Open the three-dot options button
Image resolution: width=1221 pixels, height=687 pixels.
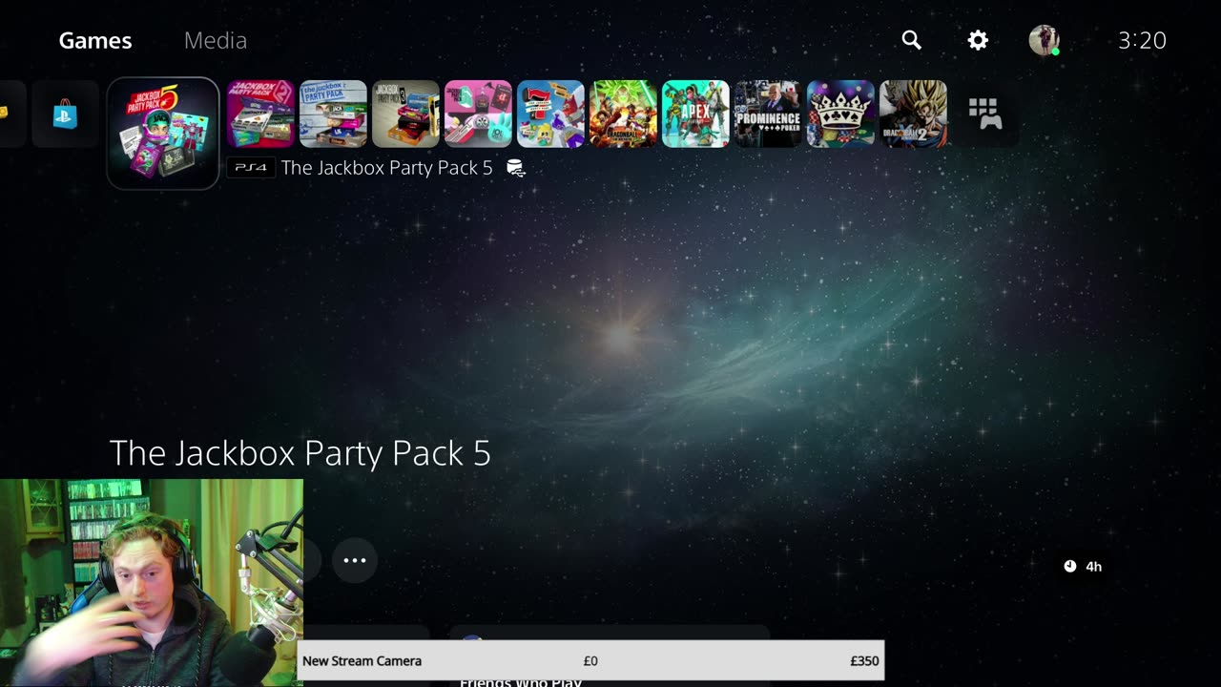pos(355,560)
